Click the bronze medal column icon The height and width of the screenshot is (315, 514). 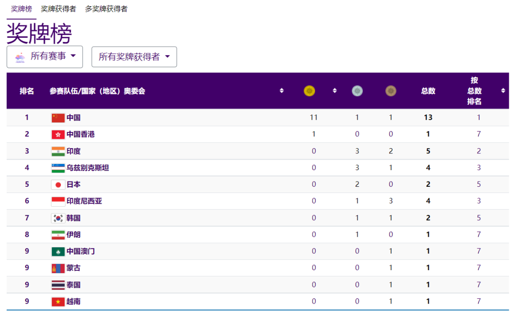[x=390, y=91]
